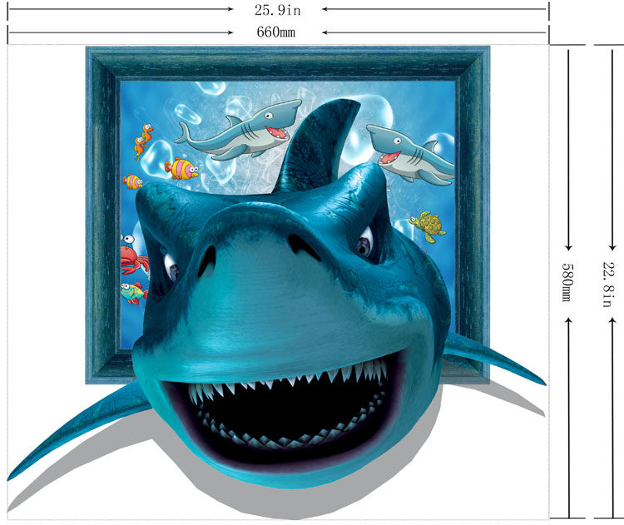Click the orange seahorse in the frame
This screenshot has width=624, height=525.
(143, 141)
